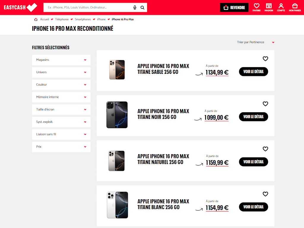Image resolution: width=304 pixels, height=228 pixels.
Task: View details for Titane Sable 256 Go
Action: tap(254, 72)
